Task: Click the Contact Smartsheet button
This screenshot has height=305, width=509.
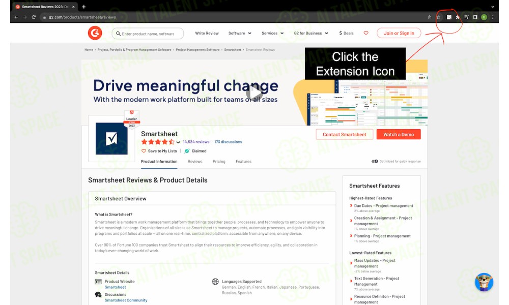Action: (345, 135)
